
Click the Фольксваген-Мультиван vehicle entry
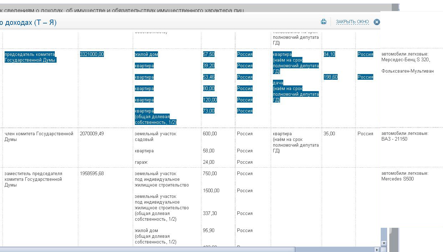pos(407,71)
